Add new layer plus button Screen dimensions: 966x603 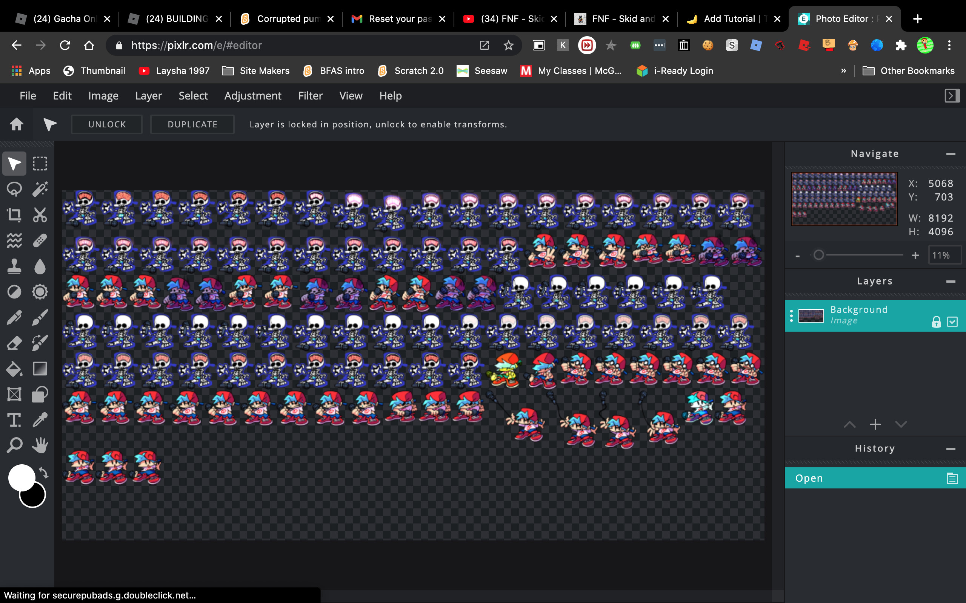(x=875, y=424)
